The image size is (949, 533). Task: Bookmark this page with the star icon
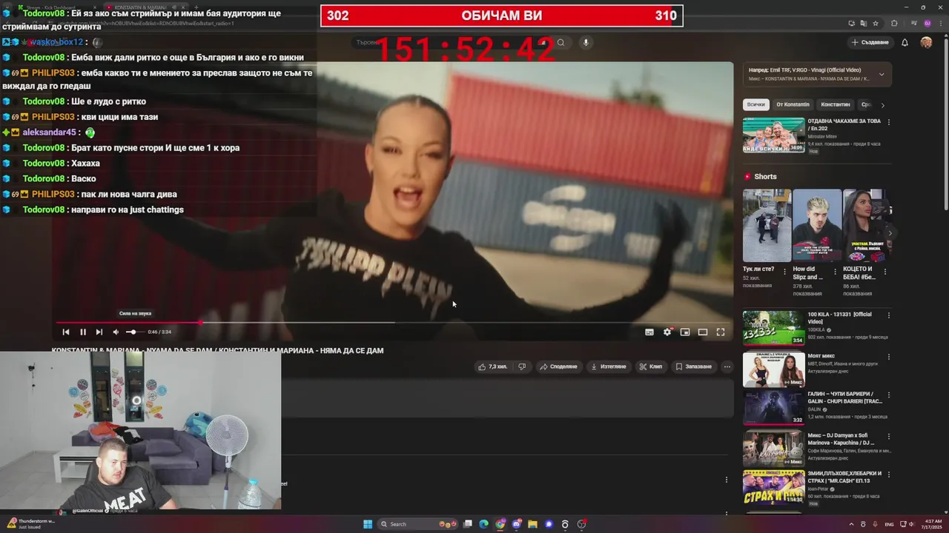click(876, 23)
